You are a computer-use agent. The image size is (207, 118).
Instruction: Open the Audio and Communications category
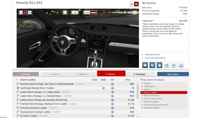pyautogui.click(x=164, y=105)
